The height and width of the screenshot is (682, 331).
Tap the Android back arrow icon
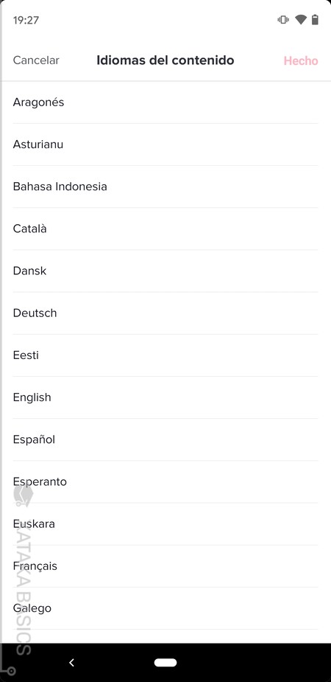click(71, 662)
